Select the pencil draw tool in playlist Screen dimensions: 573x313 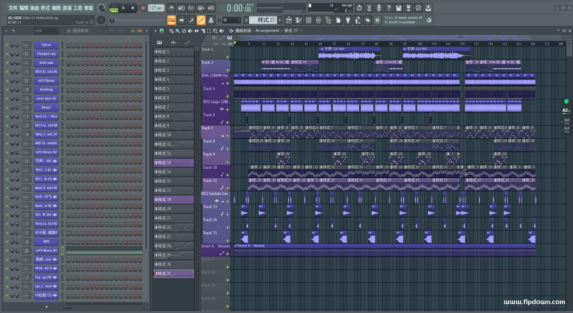[171, 31]
